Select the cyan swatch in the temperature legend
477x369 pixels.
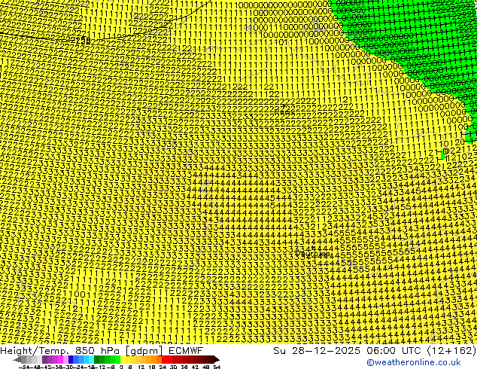[91, 359]
